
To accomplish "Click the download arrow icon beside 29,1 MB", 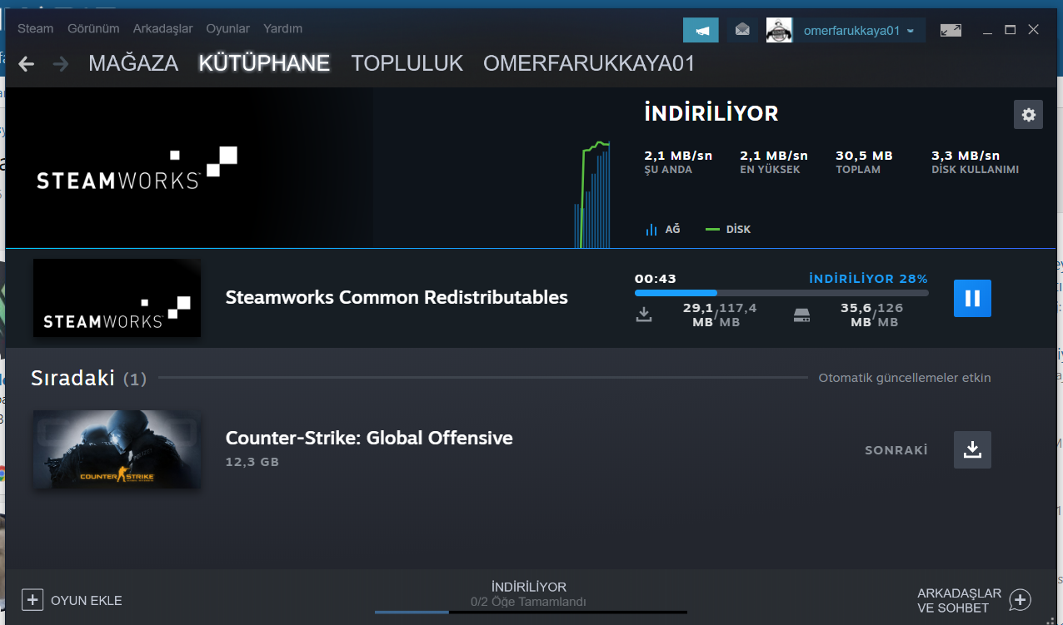I will 643,315.
